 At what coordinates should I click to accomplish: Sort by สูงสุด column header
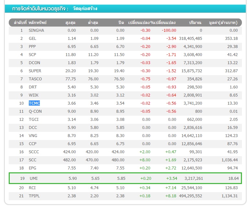70,23
